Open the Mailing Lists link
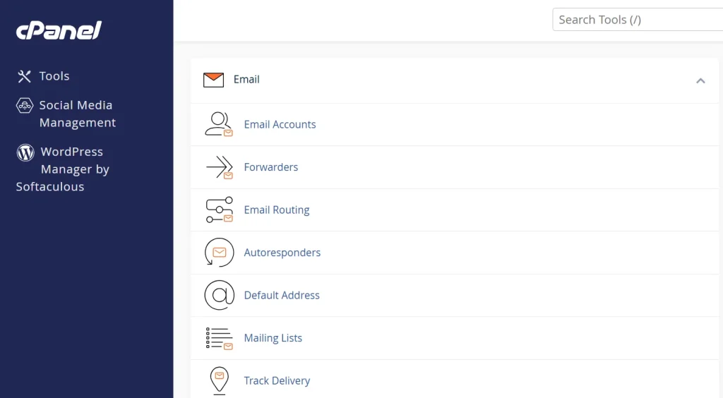Screen dimensions: 723x398 pyautogui.click(x=273, y=338)
